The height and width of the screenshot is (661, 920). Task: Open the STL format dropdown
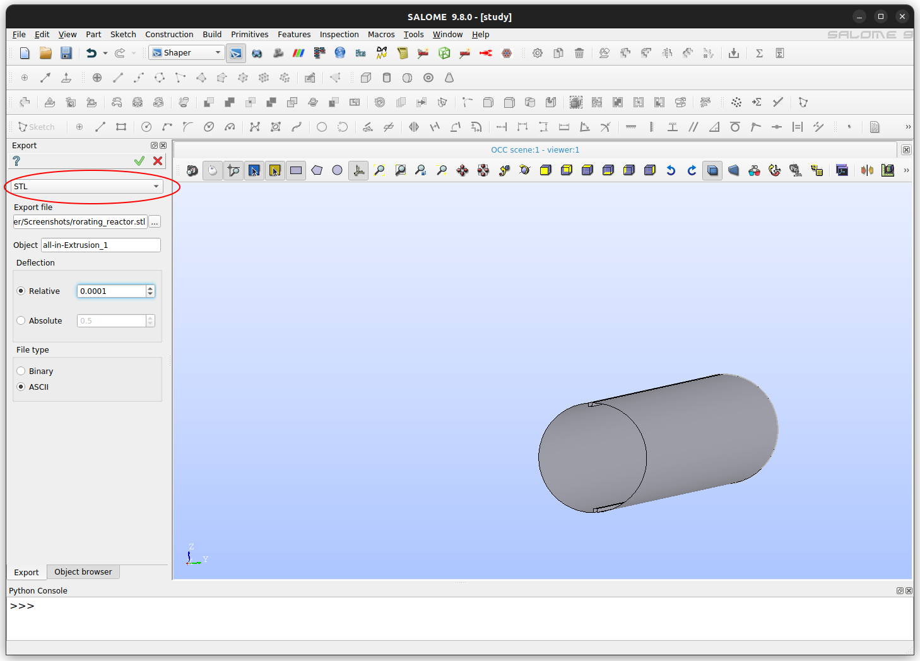coord(87,186)
